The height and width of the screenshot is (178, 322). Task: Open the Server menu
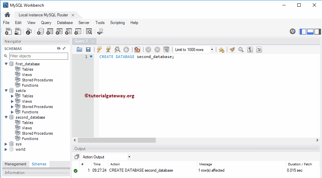click(x=84, y=23)
